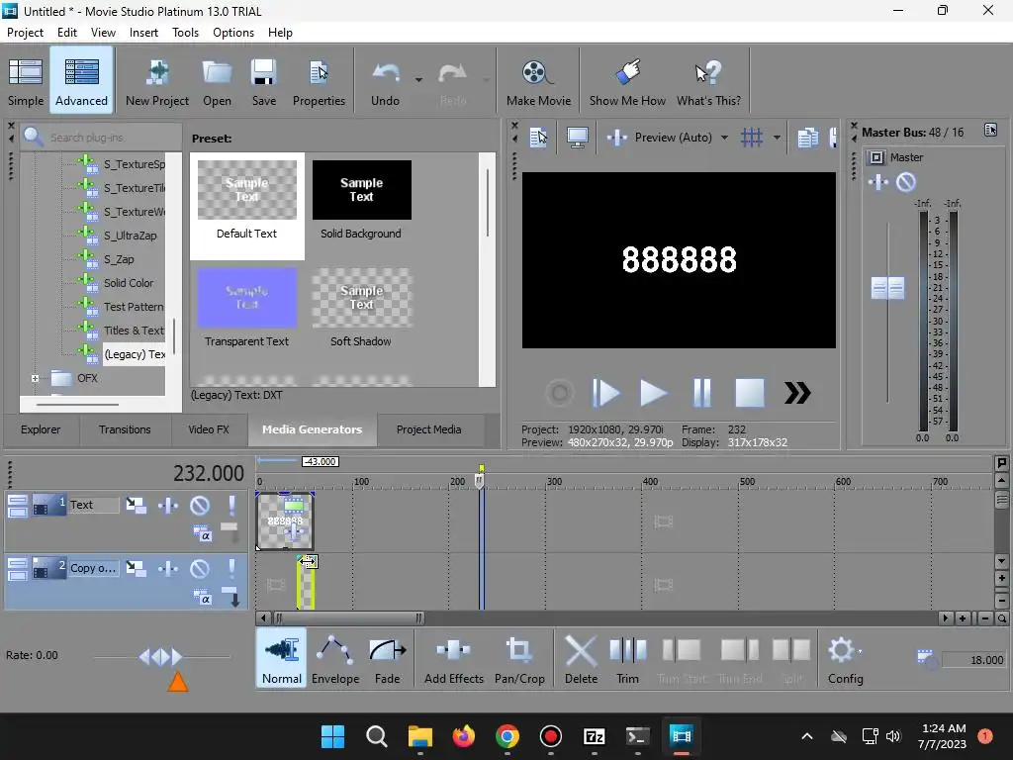Viewport: 1013px width, 760px height.
Task: Select the Envelope edit tool
Action: [x=335, y=659]
